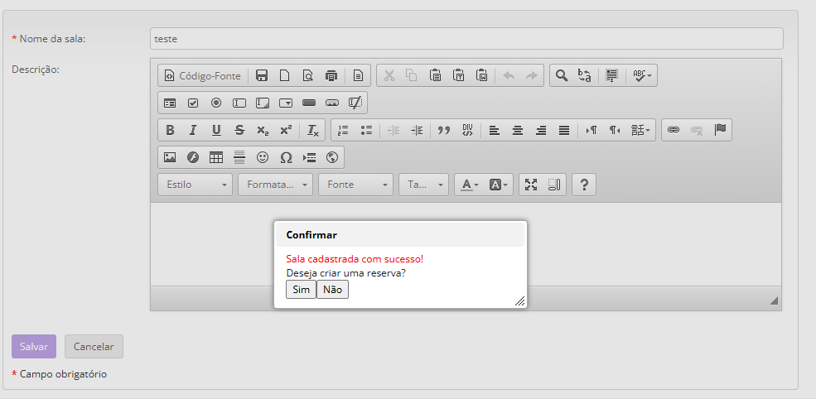Click the Código-Fonte source button
This screenshot has width=816, height=399.
coord(202,75)
